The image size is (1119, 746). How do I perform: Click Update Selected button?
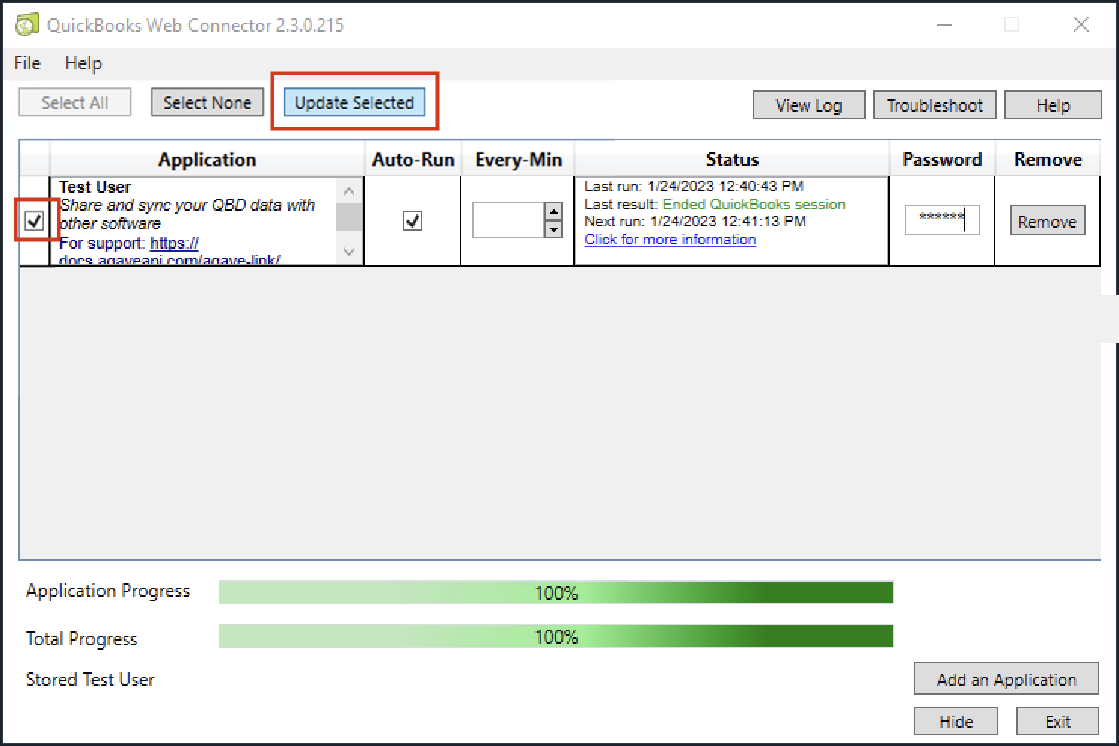[x=354, y=102]
